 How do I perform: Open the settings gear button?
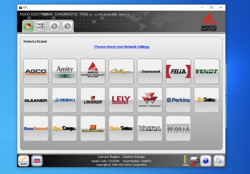click(219, 161)
